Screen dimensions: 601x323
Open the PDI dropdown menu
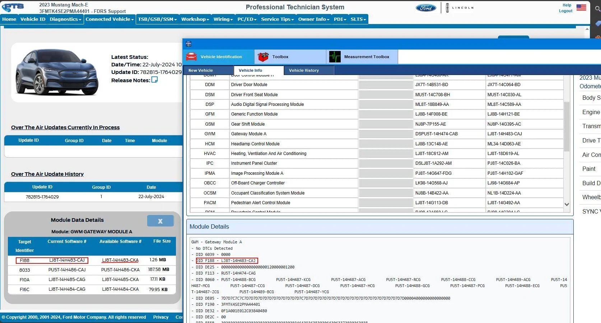[x=340, y=19]
